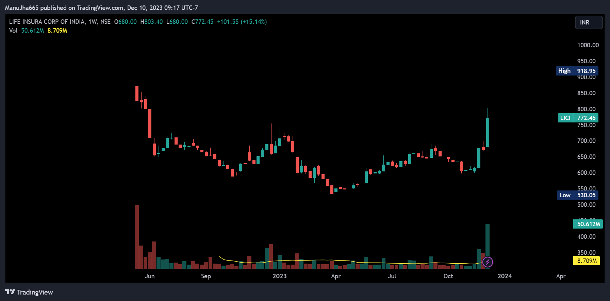The image size is (610, 301).
Task: Click the purple lightning bolt event icon
Action: click(488, 262)
